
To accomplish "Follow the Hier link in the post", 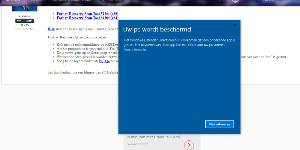I will [51, 29].
